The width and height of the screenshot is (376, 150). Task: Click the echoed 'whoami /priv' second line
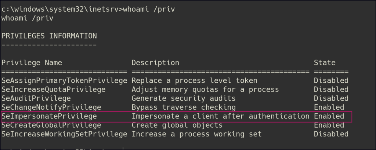[28, 18]
